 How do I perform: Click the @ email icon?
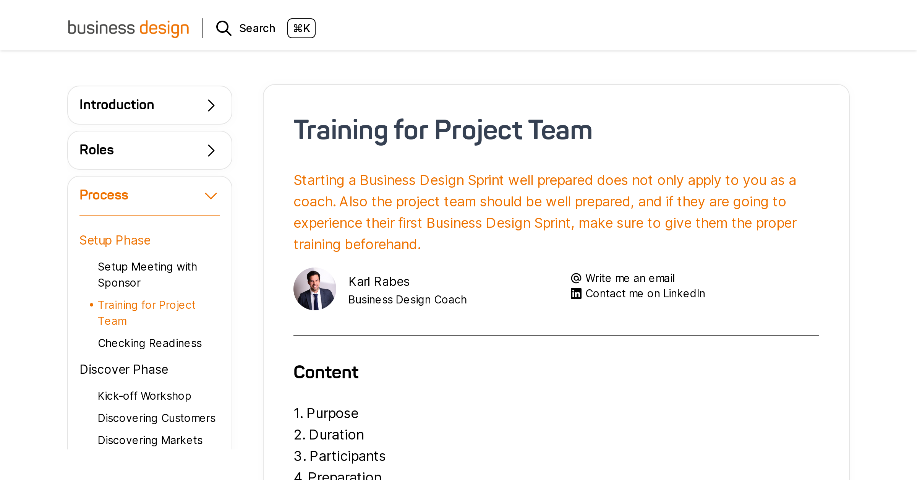(575, 278)
